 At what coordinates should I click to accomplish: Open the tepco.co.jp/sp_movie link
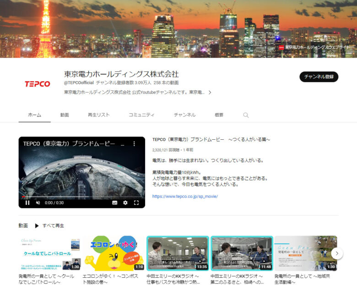[185, 196]
